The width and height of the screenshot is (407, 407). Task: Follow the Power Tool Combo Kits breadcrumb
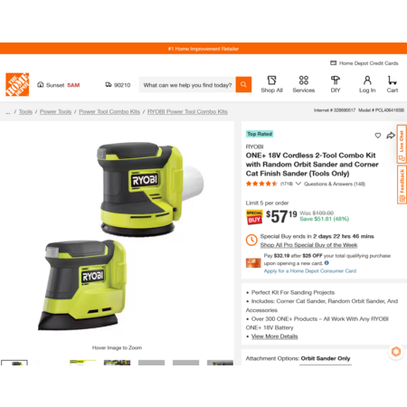(109, 111)
